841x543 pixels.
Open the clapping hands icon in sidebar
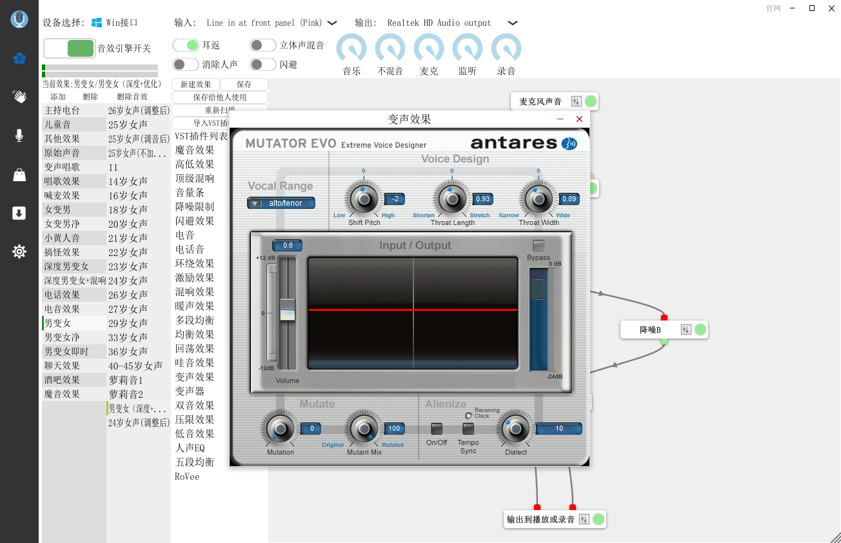click(x=19, y=97)
